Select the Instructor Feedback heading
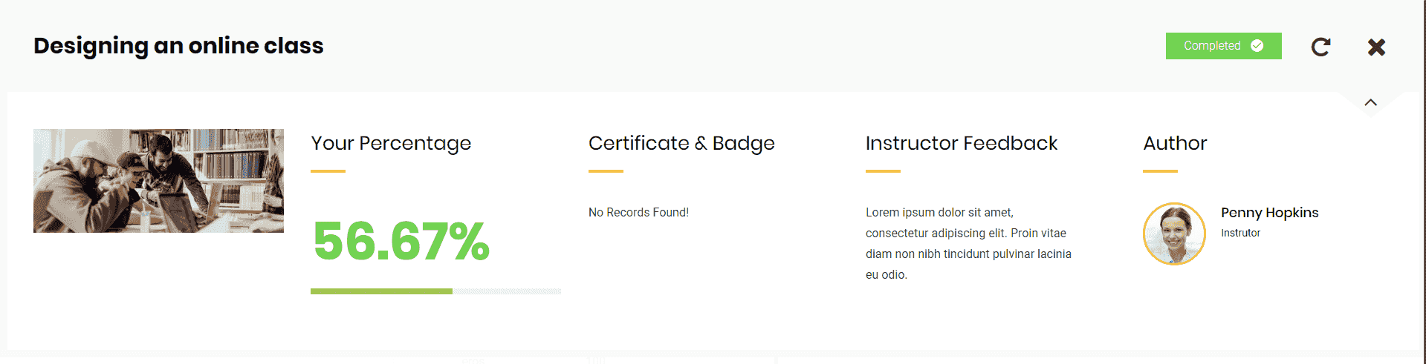Screen dimensions: 1426x364 point(962,143)
